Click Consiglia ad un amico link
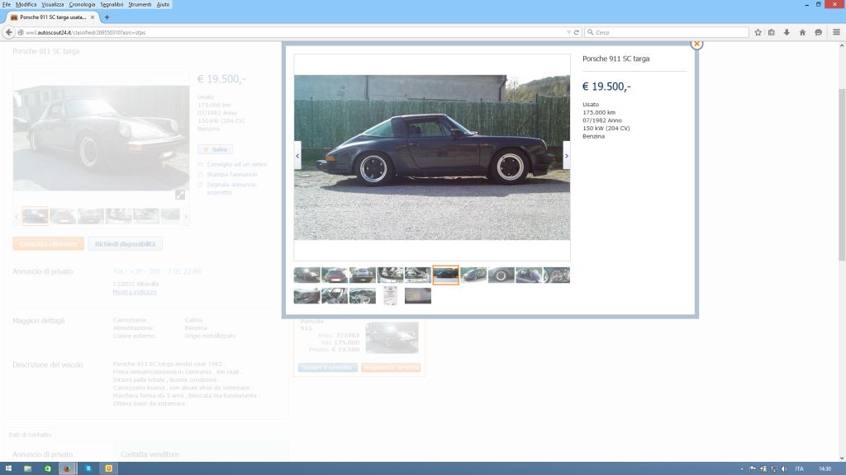Viewport: 846px width, 475px height. pos(236,164)
